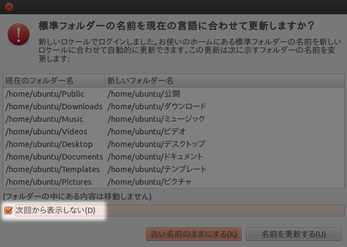Click the 名前を更新する(U) button
Screen dimensions: 347x247
(x=293, y=234)
